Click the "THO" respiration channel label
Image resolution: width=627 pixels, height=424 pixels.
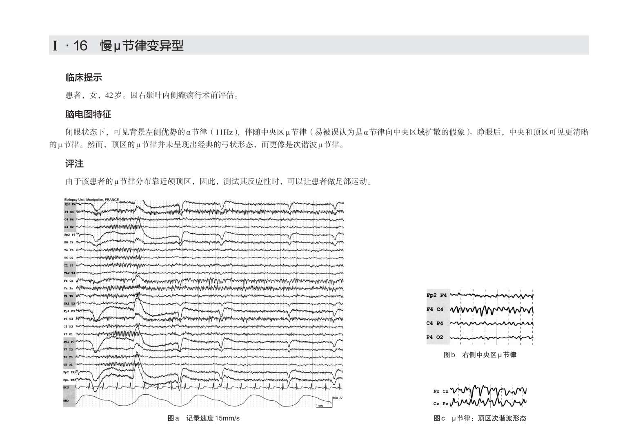(67, 401)
